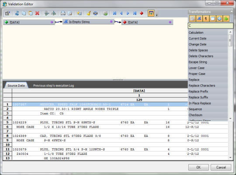Choose Delete Spaces transformation

[208, 50]
